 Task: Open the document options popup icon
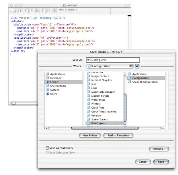[37, 11]
